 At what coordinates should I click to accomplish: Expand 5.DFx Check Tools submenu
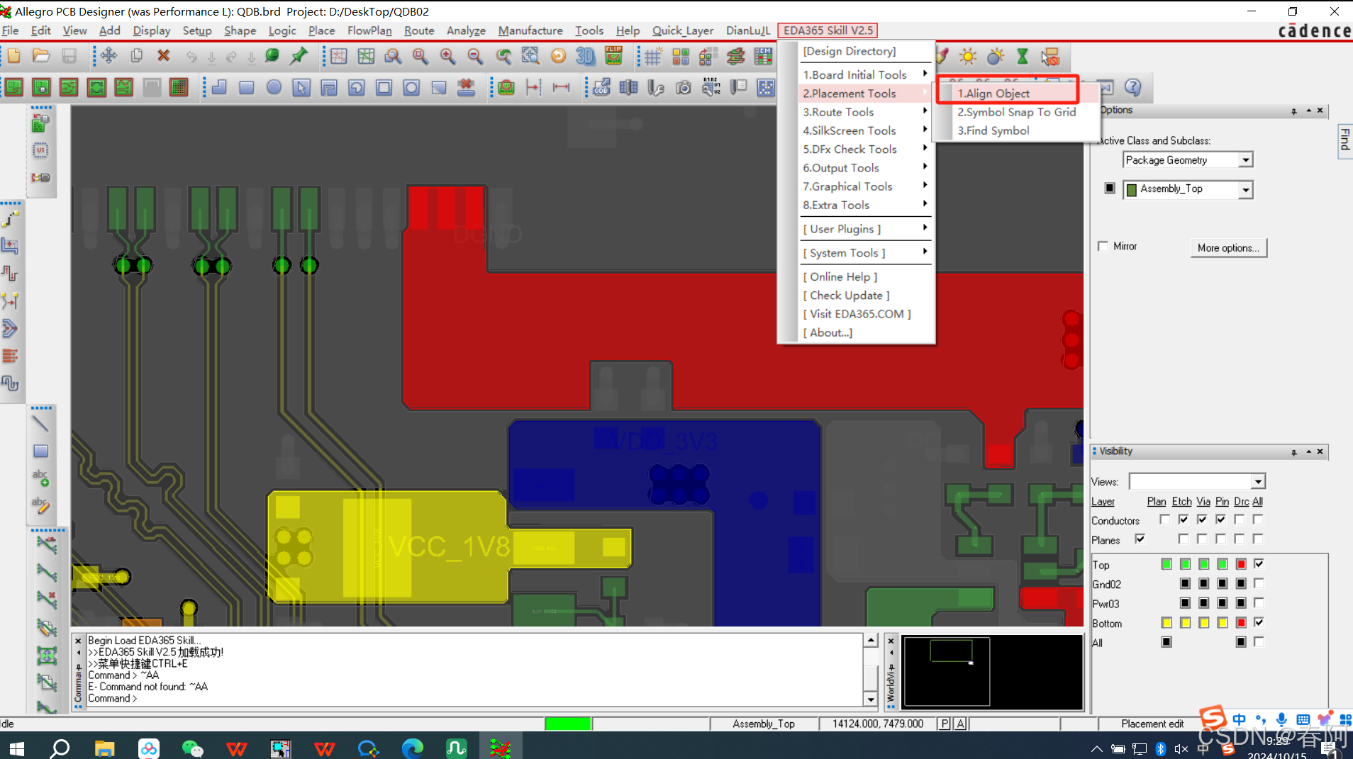pos(864,149)
